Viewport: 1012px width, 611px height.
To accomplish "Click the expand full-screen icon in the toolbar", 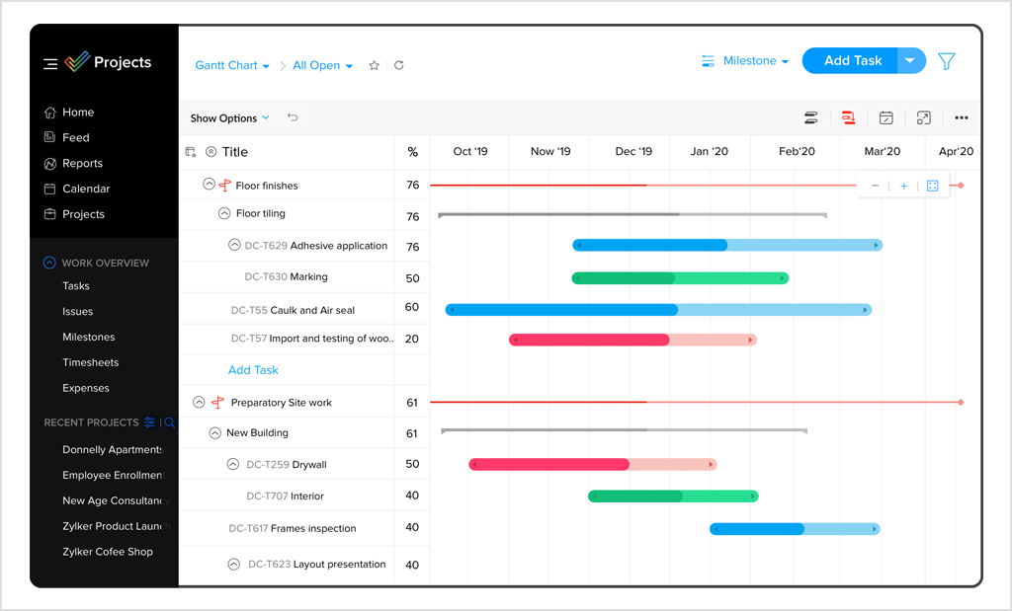I will click(923, 117).
